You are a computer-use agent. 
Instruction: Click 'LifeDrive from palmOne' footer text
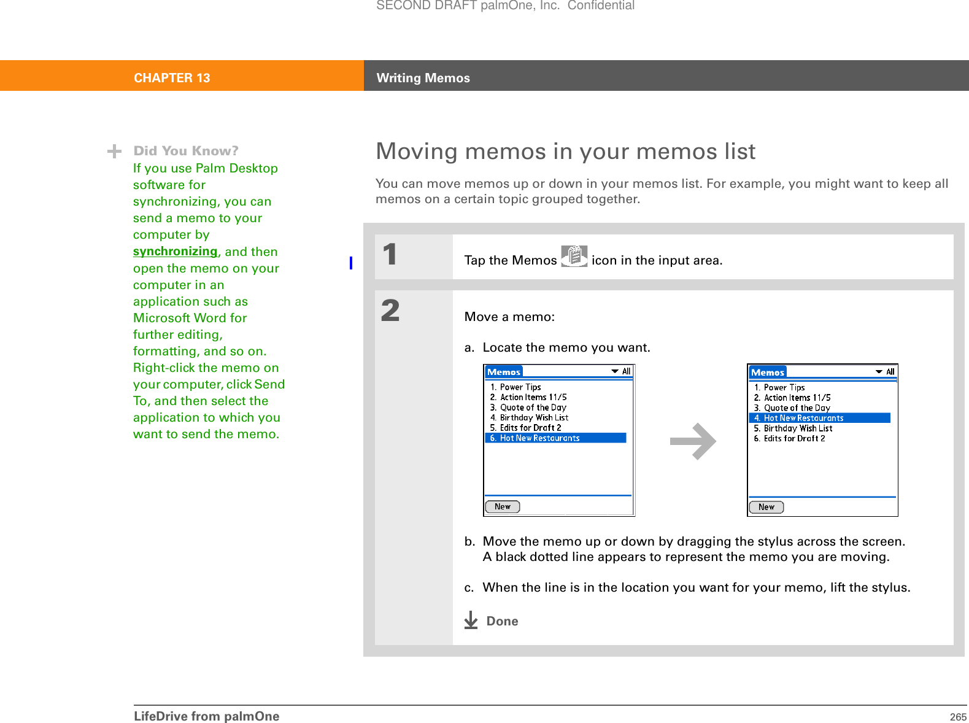point(206,716)
